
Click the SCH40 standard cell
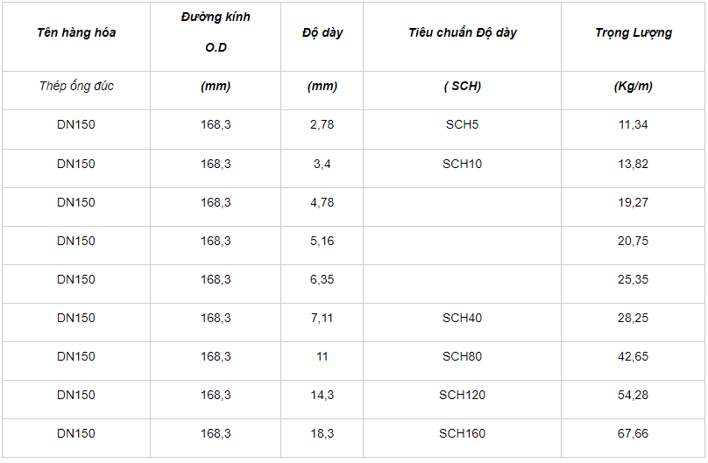coord(462,318)
